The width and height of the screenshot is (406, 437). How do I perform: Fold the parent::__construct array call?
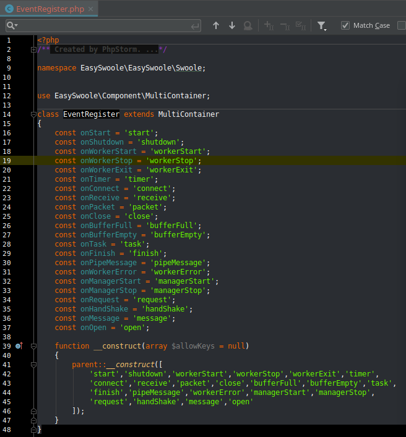33,365
